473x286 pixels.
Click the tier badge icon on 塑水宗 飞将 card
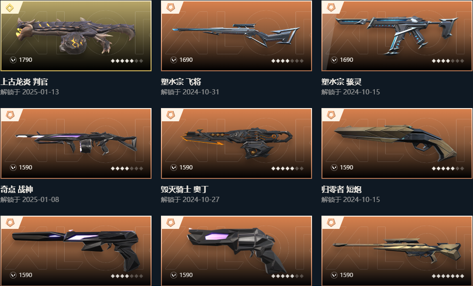pyautogui.click(x=170, y=8)
